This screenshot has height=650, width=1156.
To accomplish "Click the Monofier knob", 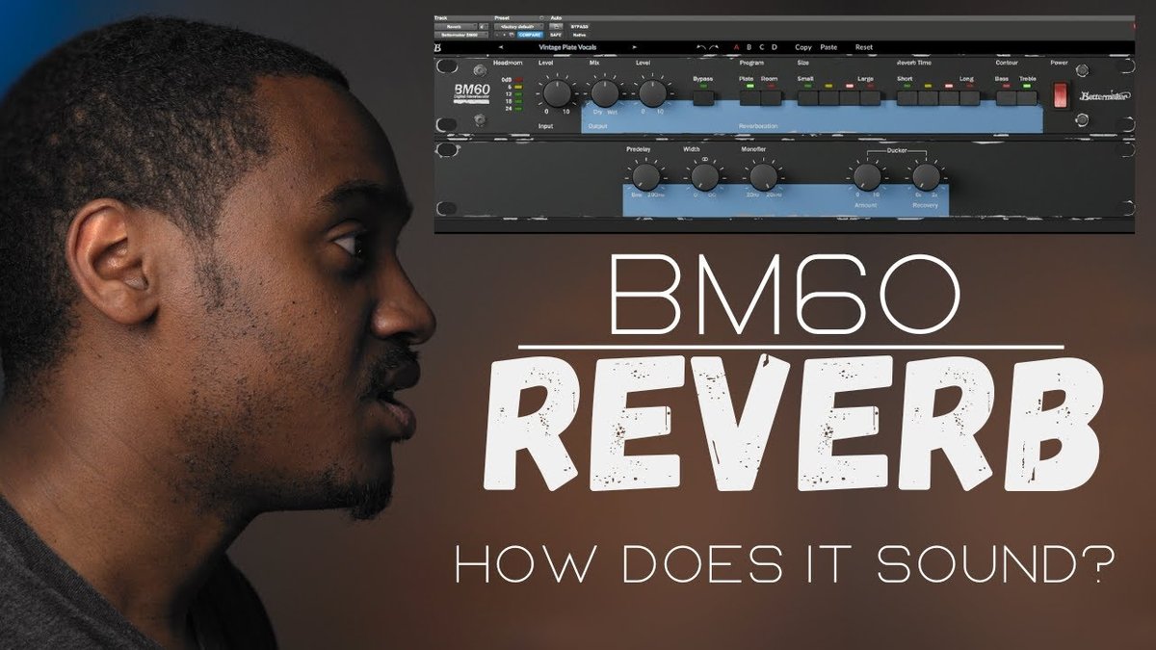I will point(762,176).
